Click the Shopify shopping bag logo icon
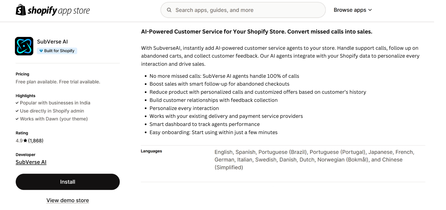This screenshot has height=210, width=446. tap(21, 10)
